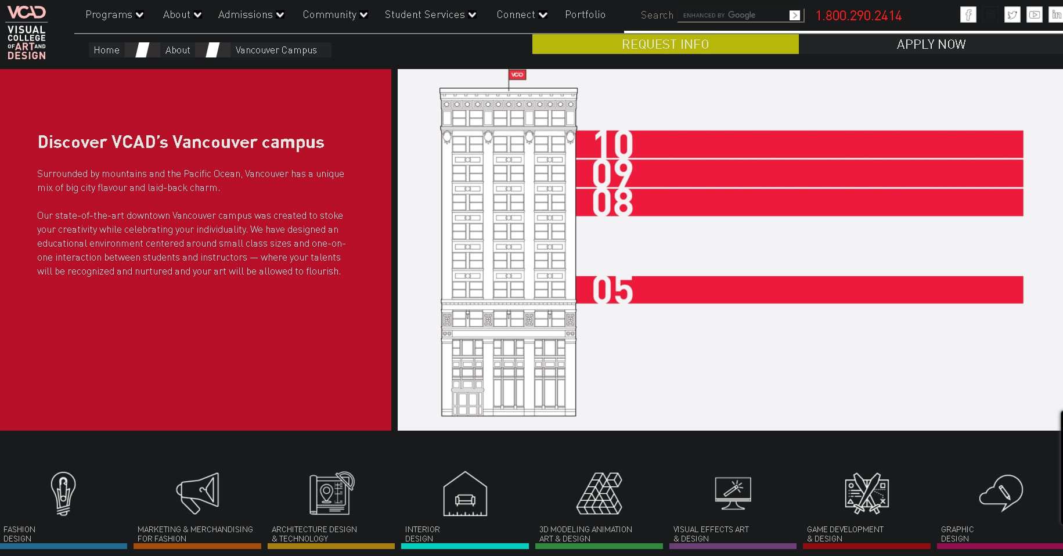Screen dimensions: 1063x556
Task: Click the phone number 1.800.290.2414
Action: pyautogui.click(x=859, y=16)
